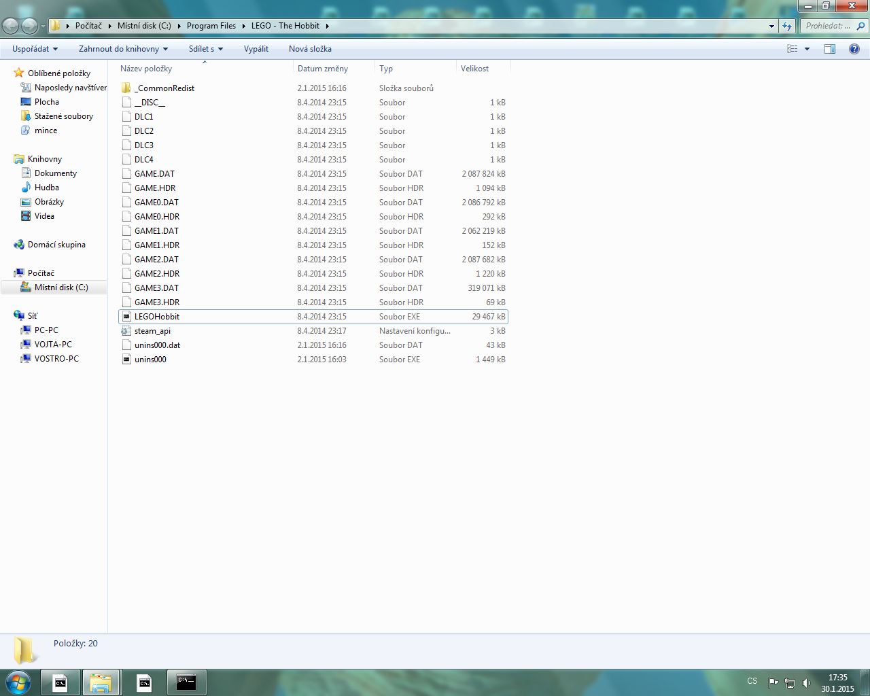Viewport: 870px width, 696px height.
Task: Open the mince favorite link
Action: [x=46, y=130]
